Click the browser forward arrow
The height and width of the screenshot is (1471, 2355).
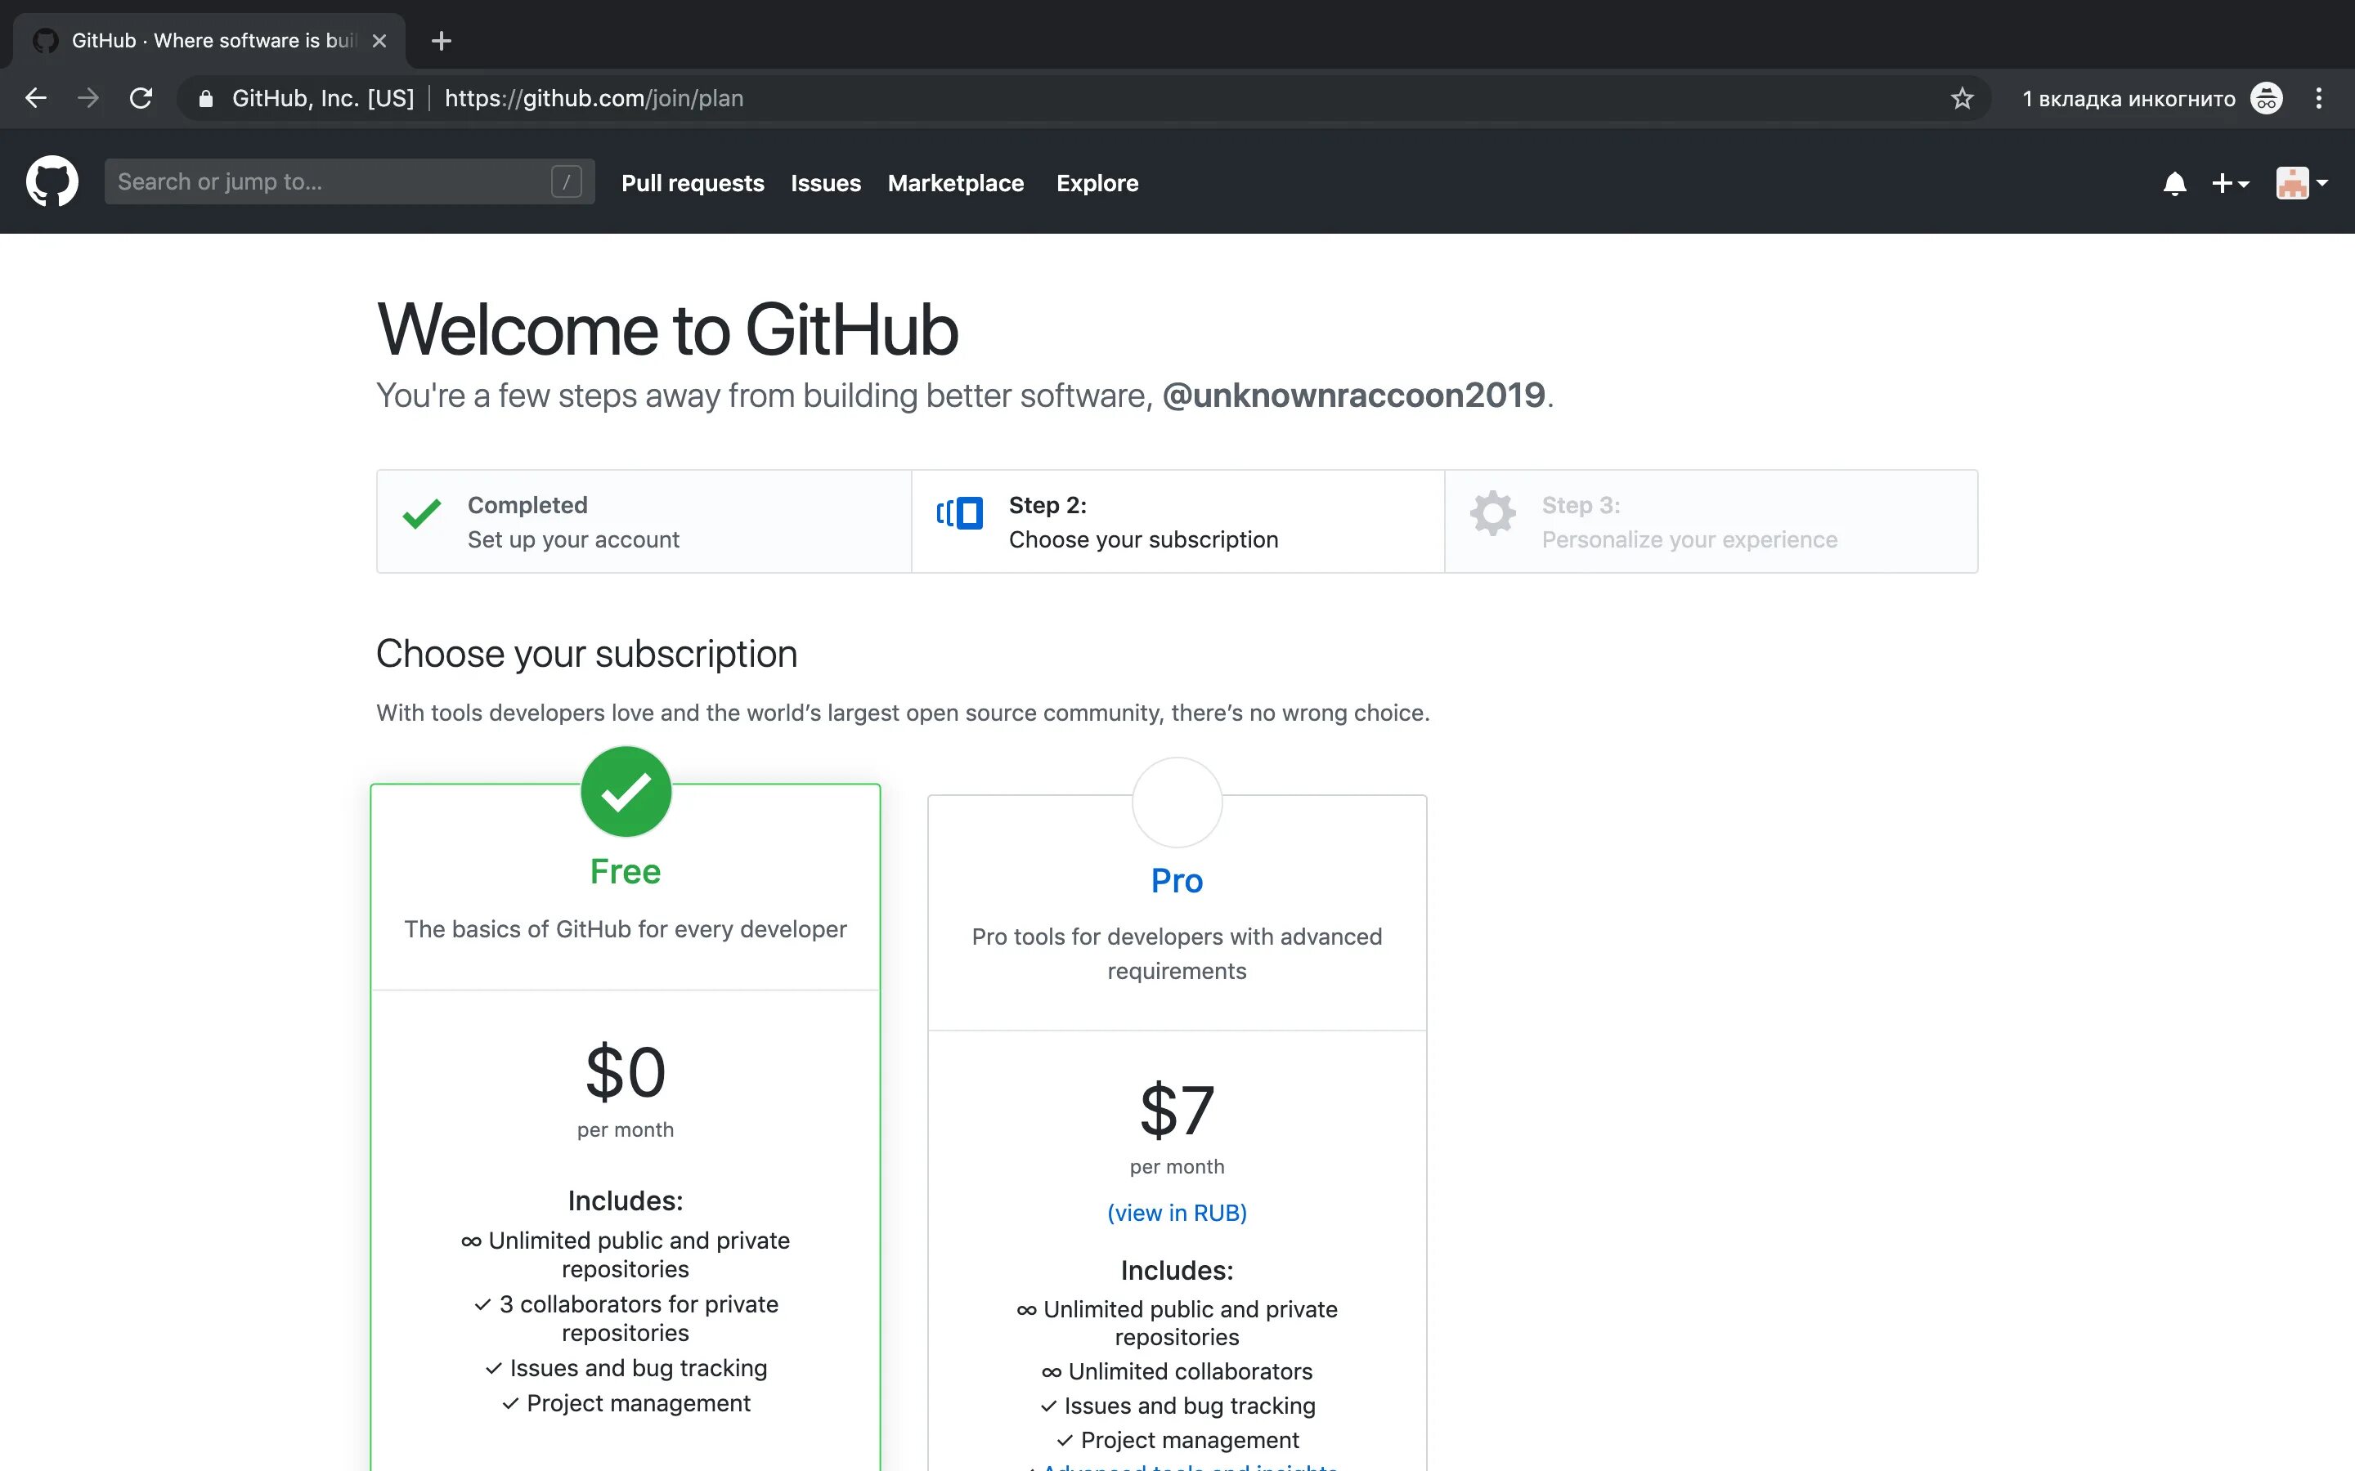coord(88,98)
